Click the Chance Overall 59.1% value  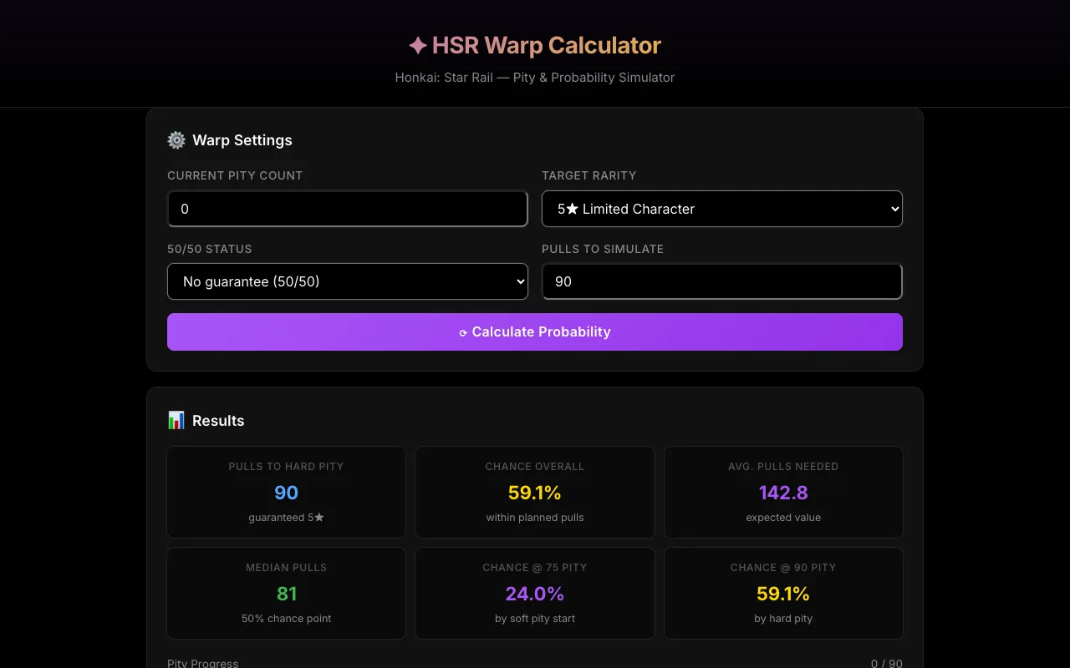pos(535,493)
